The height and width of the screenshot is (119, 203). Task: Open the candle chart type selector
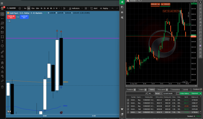(64, 8)
